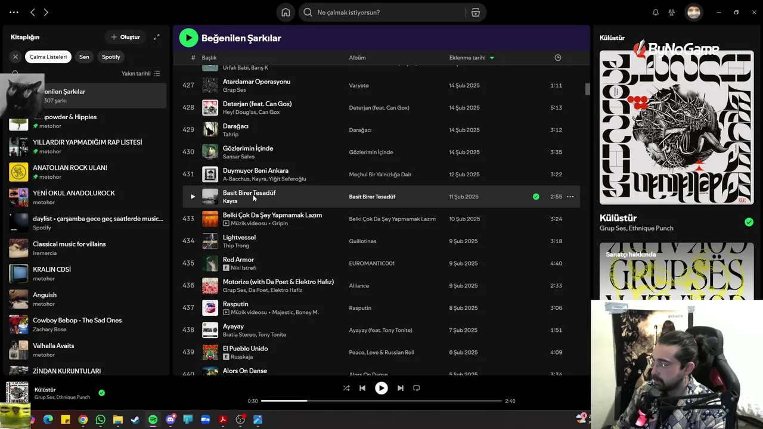Open the Yakın tarihli sort dropdown
763x429 pixels.
[x=141, y=74]
